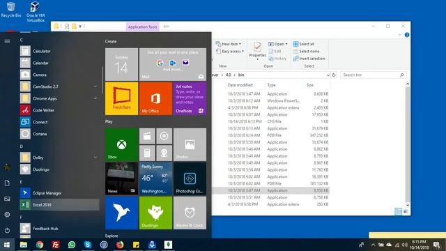
Task: Open the Alarms & Clock tile
Action: point(190,213)
